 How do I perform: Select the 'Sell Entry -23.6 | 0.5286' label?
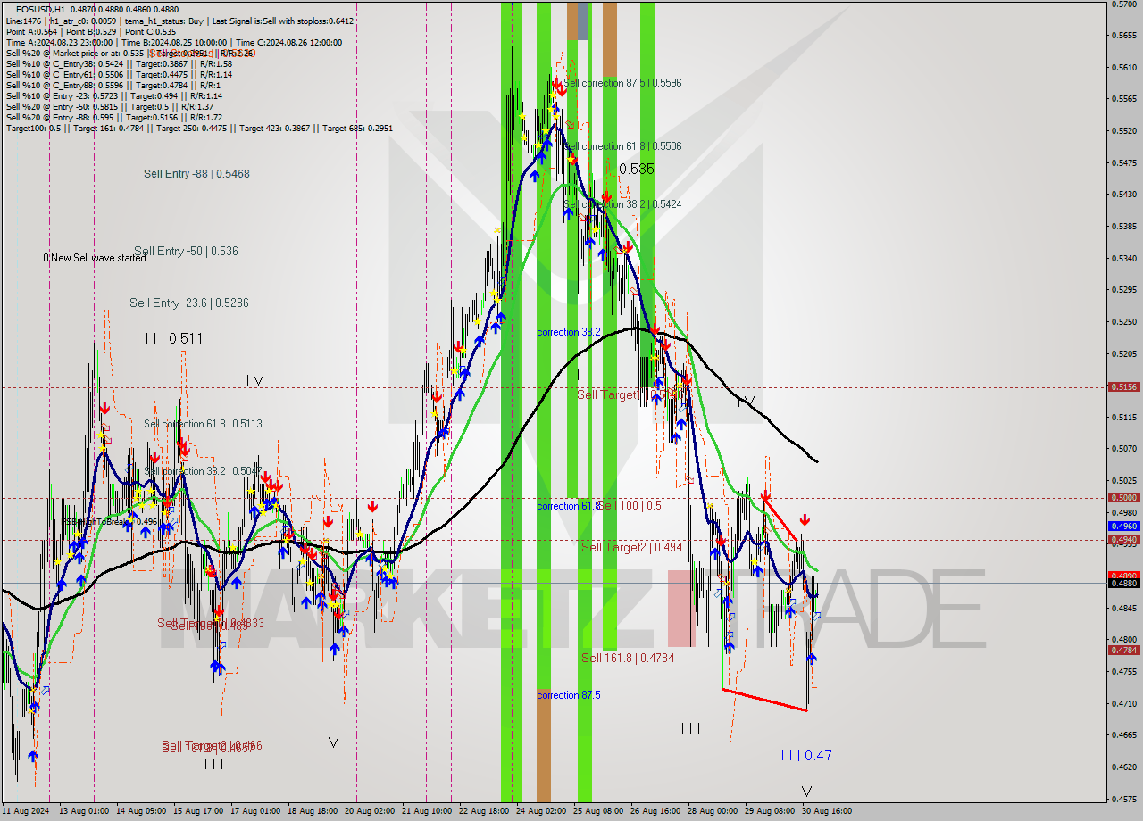click(x=189, y=303)
